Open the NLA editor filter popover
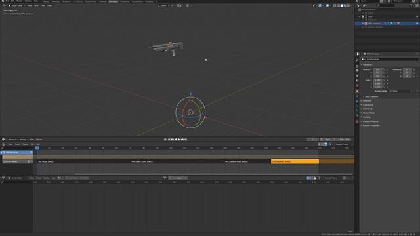This screenshot has width=420, height=236. (331, 144)
